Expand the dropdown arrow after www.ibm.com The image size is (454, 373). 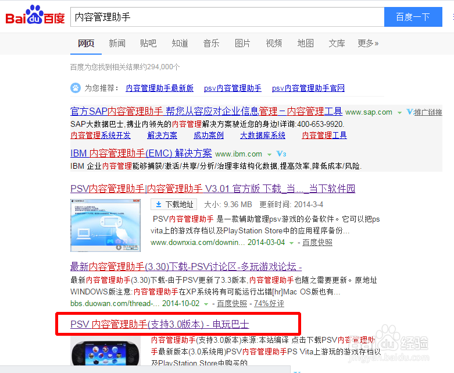[x=269, y=154]
